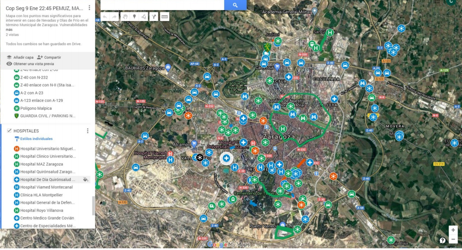Click the blue search magnifier button

[235, 5]
